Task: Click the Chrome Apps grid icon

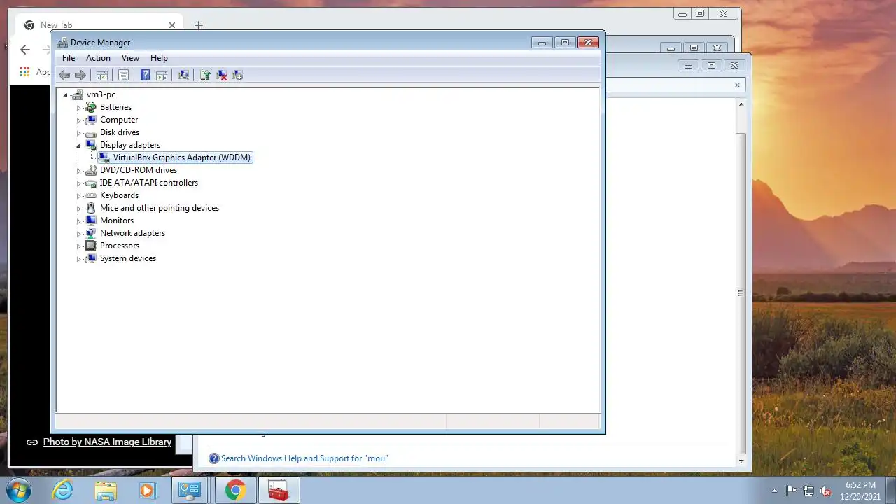Action: point(25,71)
